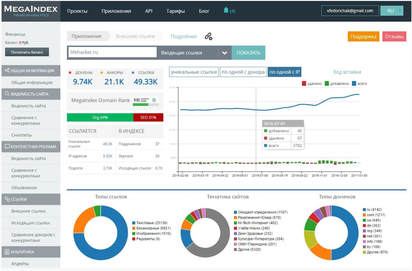Screen dimensions: 412x271
Task: Open the account email vfedorichak@gmail.com menu
Action: click(x=350, y=11)
